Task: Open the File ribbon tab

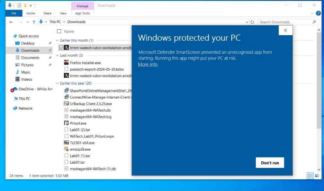Action: (14, 13)
